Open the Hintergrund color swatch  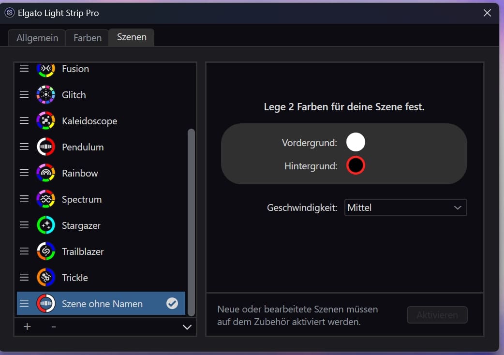click(356, 166)
